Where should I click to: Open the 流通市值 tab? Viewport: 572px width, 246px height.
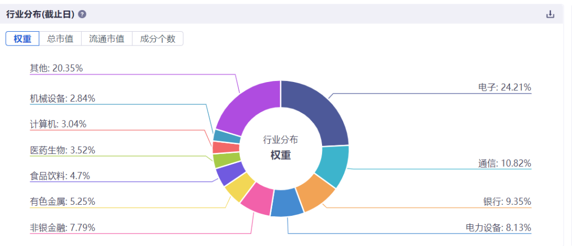tap(106, 39)
